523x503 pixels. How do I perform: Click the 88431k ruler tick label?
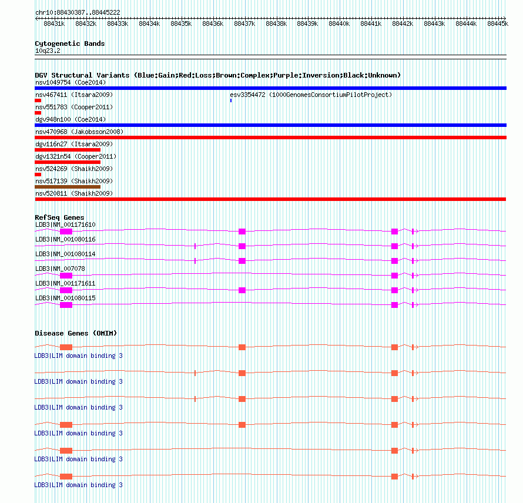click(x=54, y=24)
